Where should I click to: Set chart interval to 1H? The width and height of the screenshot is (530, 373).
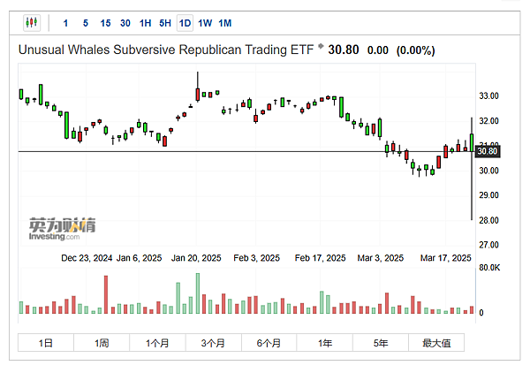point(146,22)
